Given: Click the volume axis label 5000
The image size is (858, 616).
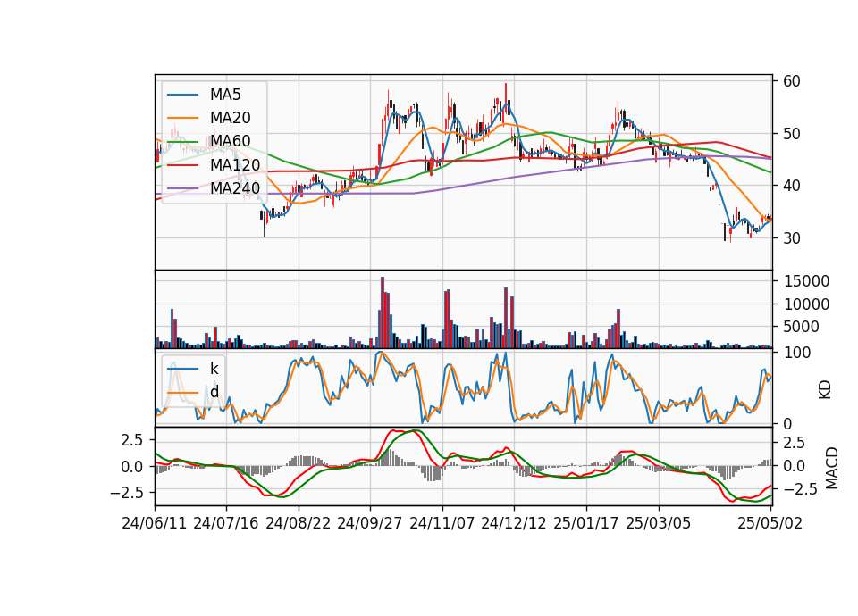Looking at the screenshot, I should pos(802,327).
